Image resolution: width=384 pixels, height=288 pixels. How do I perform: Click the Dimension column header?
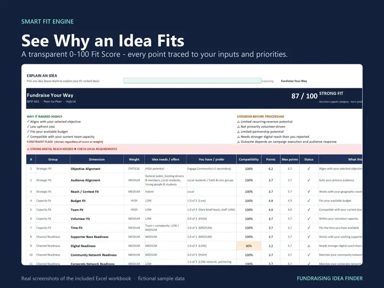tap(97, 159)
